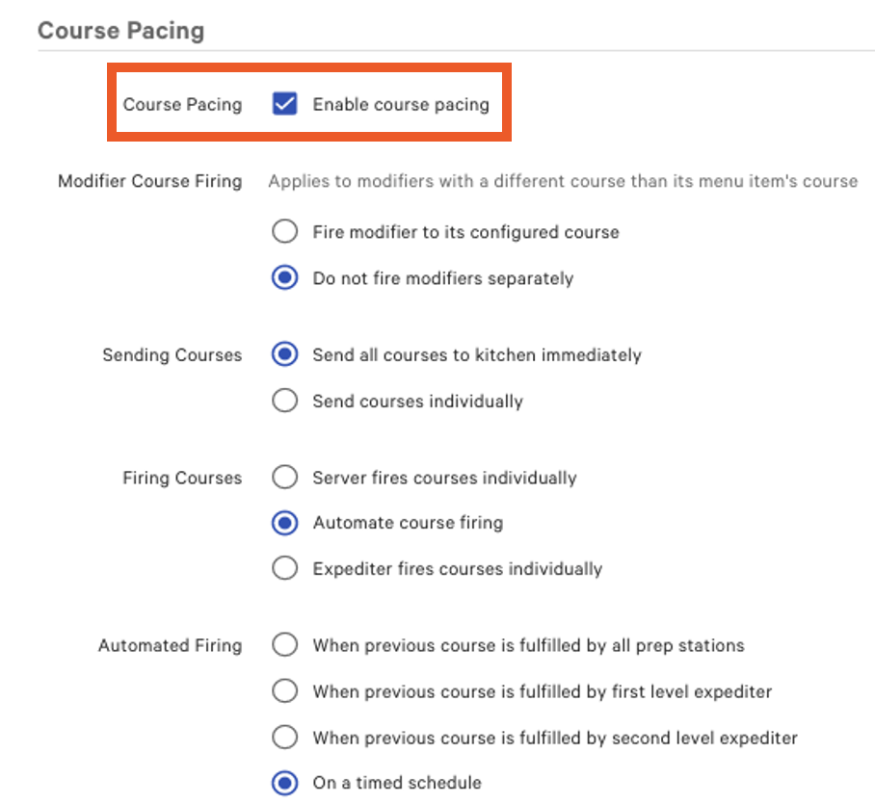This screenshot has height=805, width=875.
Task: Choose fulfillment by first level expediter option
Action: click(285, 691)
